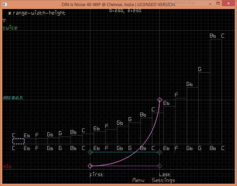Click the teal diamond at the right end of the cyan line
The image size is (237, 186).
tap(159, 152)
